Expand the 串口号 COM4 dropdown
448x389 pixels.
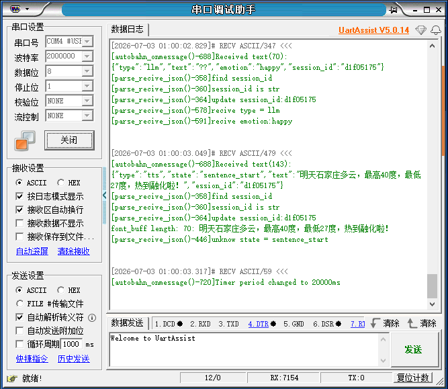point(87,42)
